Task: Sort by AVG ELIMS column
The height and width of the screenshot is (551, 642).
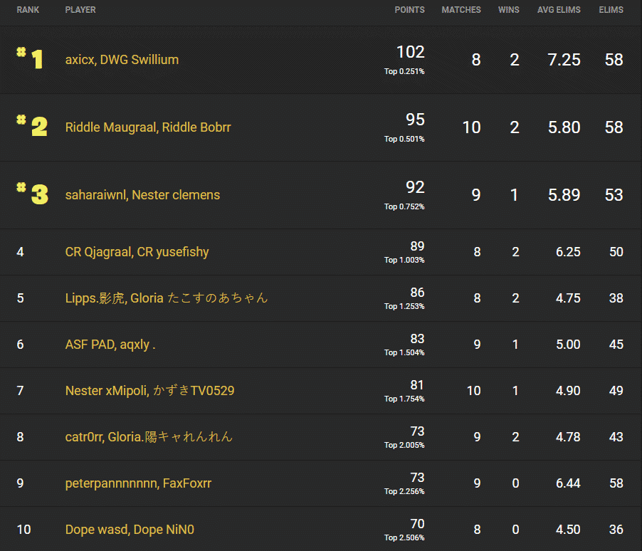Action: point(559,10)
